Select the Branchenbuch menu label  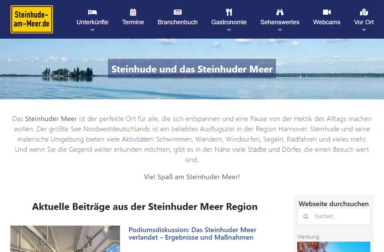click(x=177, y=22)
